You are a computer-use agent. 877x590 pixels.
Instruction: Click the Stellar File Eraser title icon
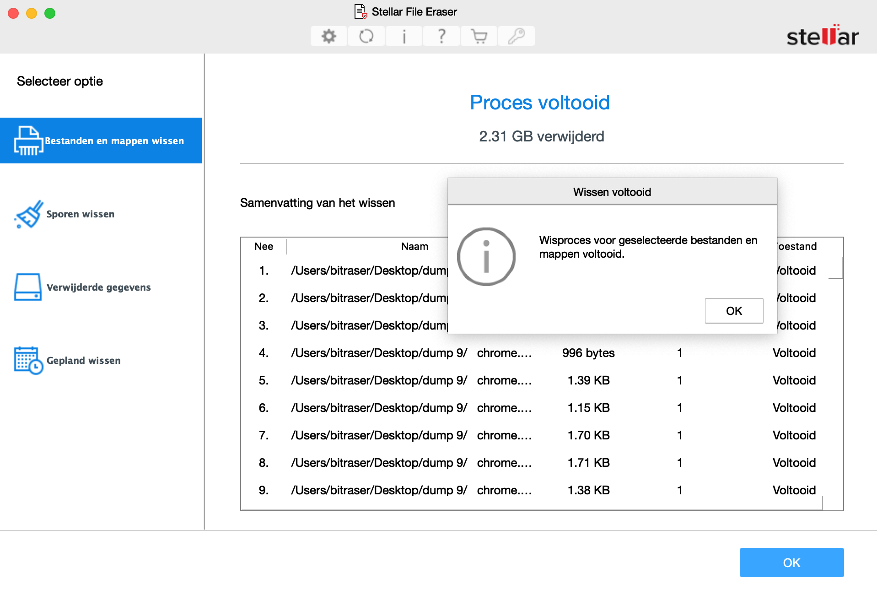pos(360,11)
